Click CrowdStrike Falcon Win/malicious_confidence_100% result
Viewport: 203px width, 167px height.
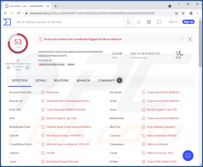pyautogui.click(x=68, y=144)
